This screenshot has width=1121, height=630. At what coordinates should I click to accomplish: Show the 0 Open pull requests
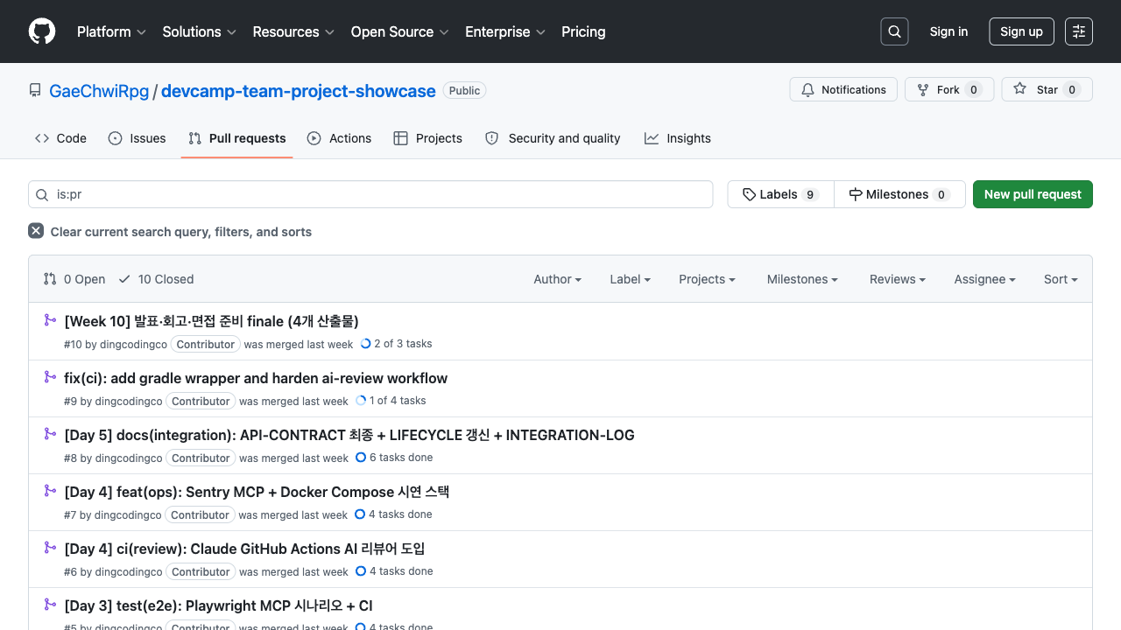[x=74, y=279]
